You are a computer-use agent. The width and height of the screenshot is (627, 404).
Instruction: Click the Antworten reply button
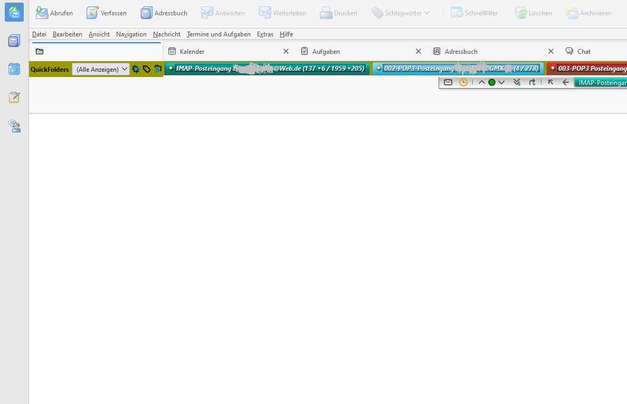[x=223, y=13]
